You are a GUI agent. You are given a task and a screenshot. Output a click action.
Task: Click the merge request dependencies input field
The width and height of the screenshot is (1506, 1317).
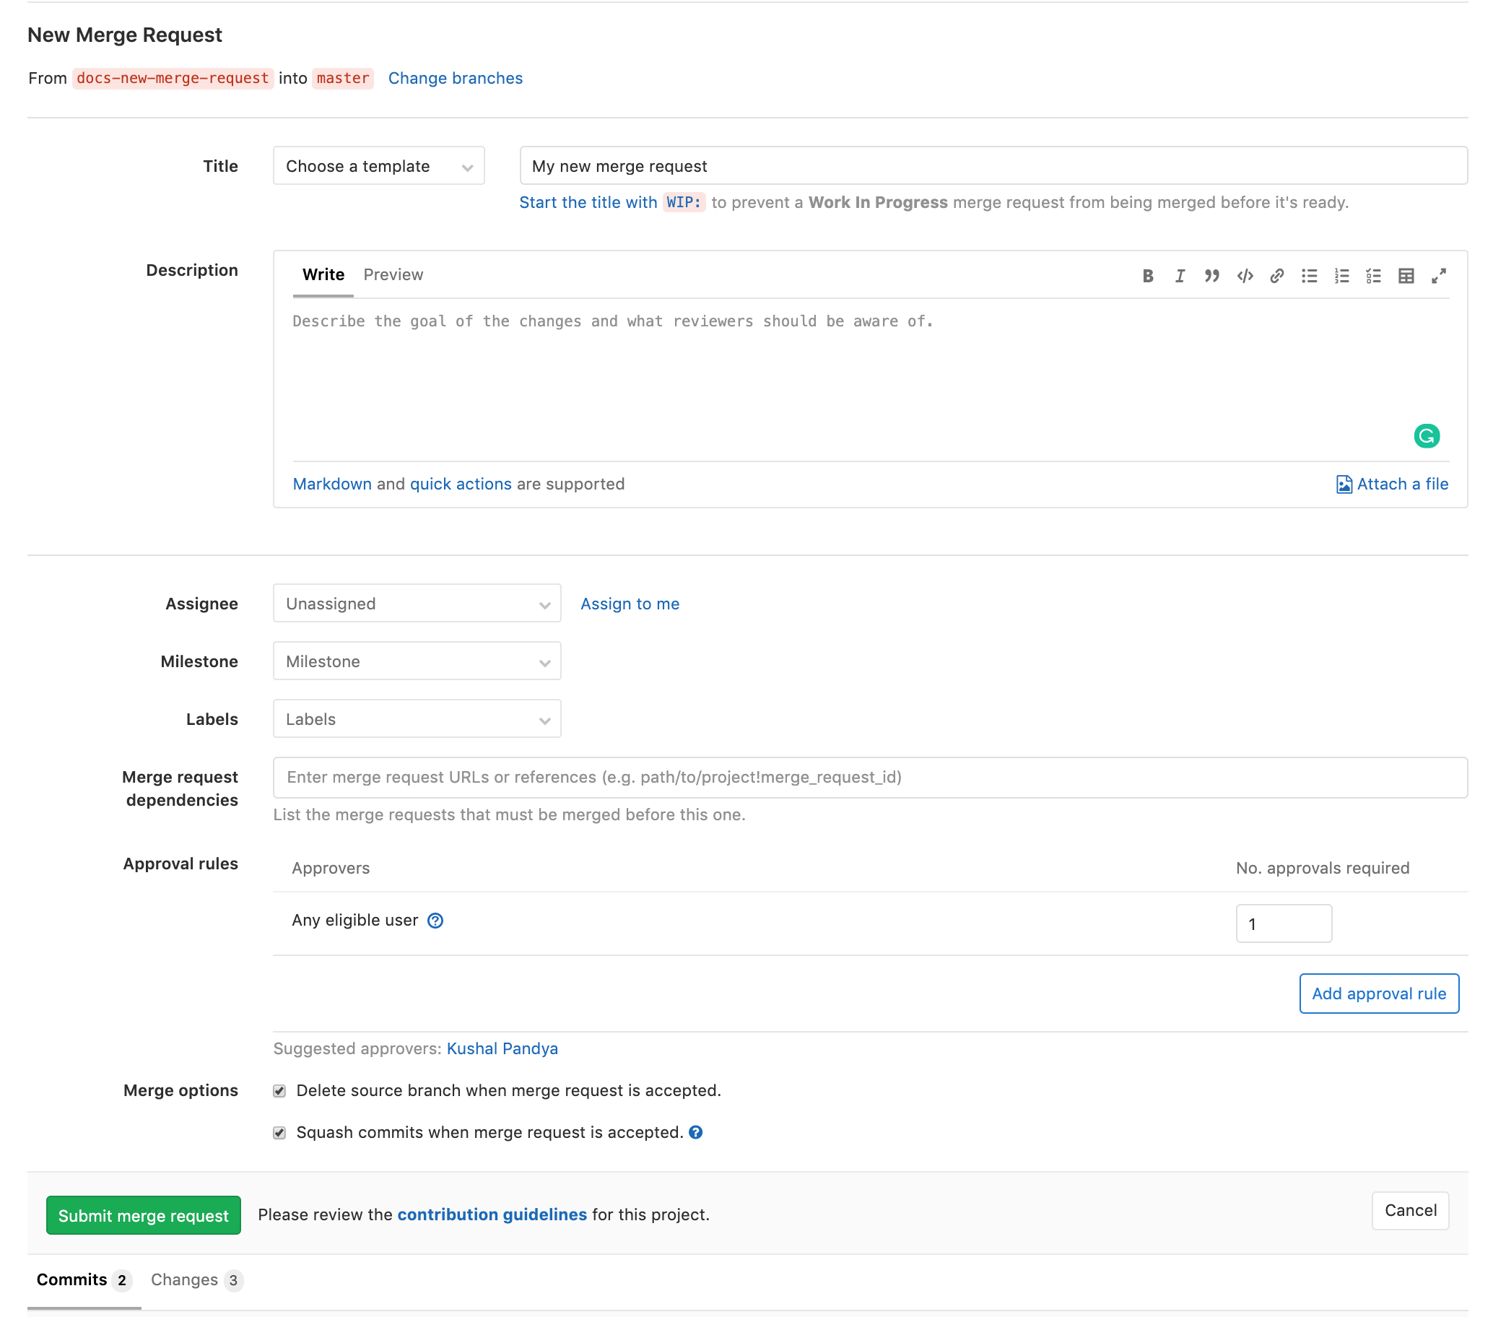[871, 776]
